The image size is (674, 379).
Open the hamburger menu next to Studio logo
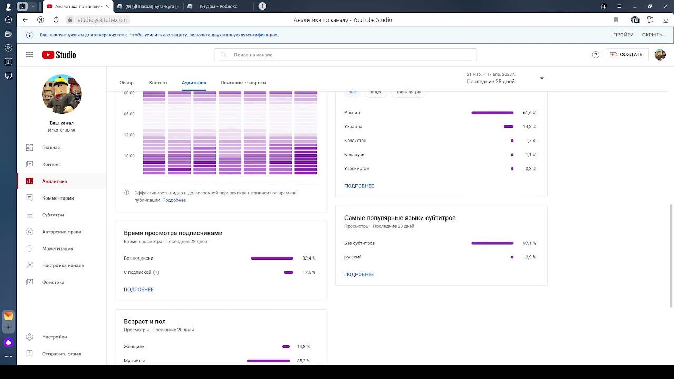point(29,55)
